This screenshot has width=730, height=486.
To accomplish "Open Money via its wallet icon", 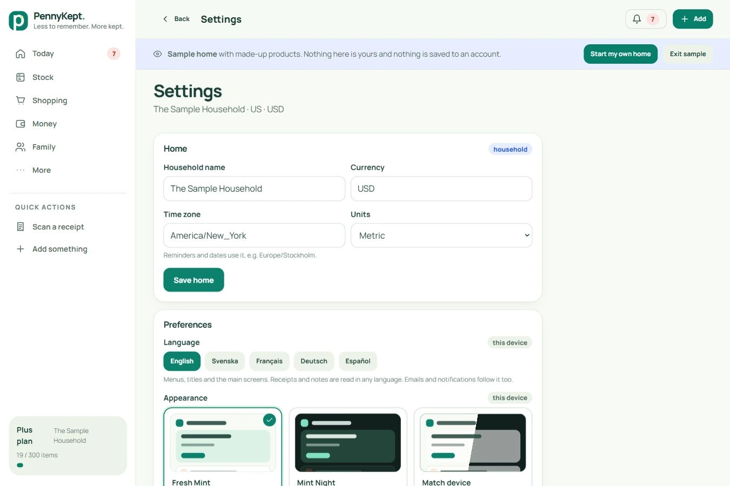I will tap(21, 124).
